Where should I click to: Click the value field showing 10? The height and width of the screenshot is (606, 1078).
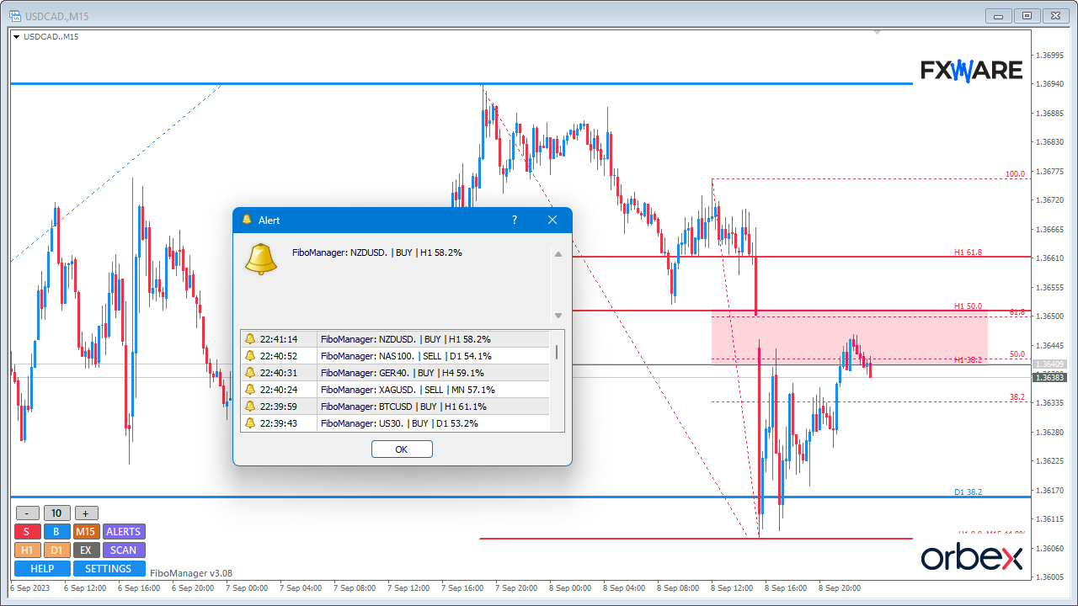56,513
